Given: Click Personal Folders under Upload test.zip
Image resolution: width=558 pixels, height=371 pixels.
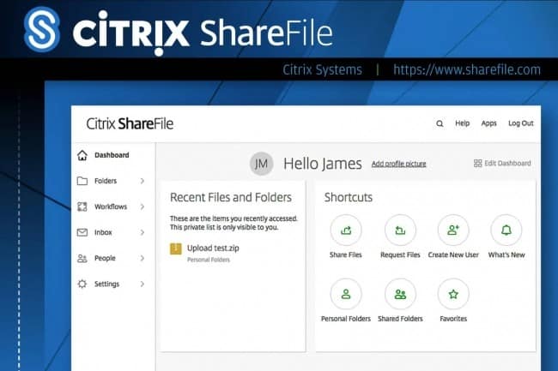Looking at the screenshot, I should click(209, 260).
